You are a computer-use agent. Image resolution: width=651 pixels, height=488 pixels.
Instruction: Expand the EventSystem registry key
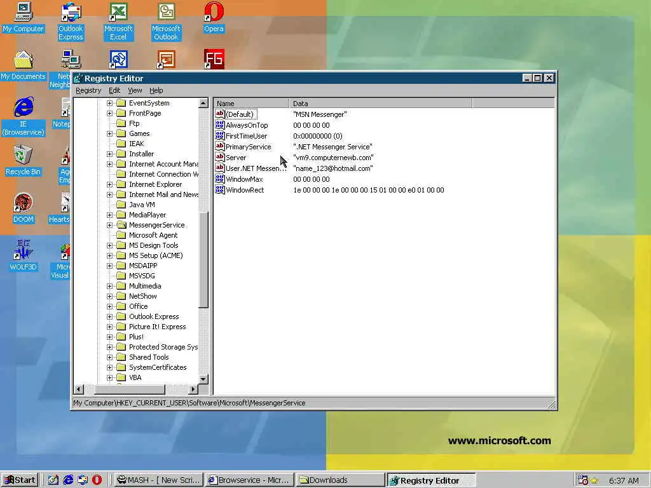coord(109,103)
